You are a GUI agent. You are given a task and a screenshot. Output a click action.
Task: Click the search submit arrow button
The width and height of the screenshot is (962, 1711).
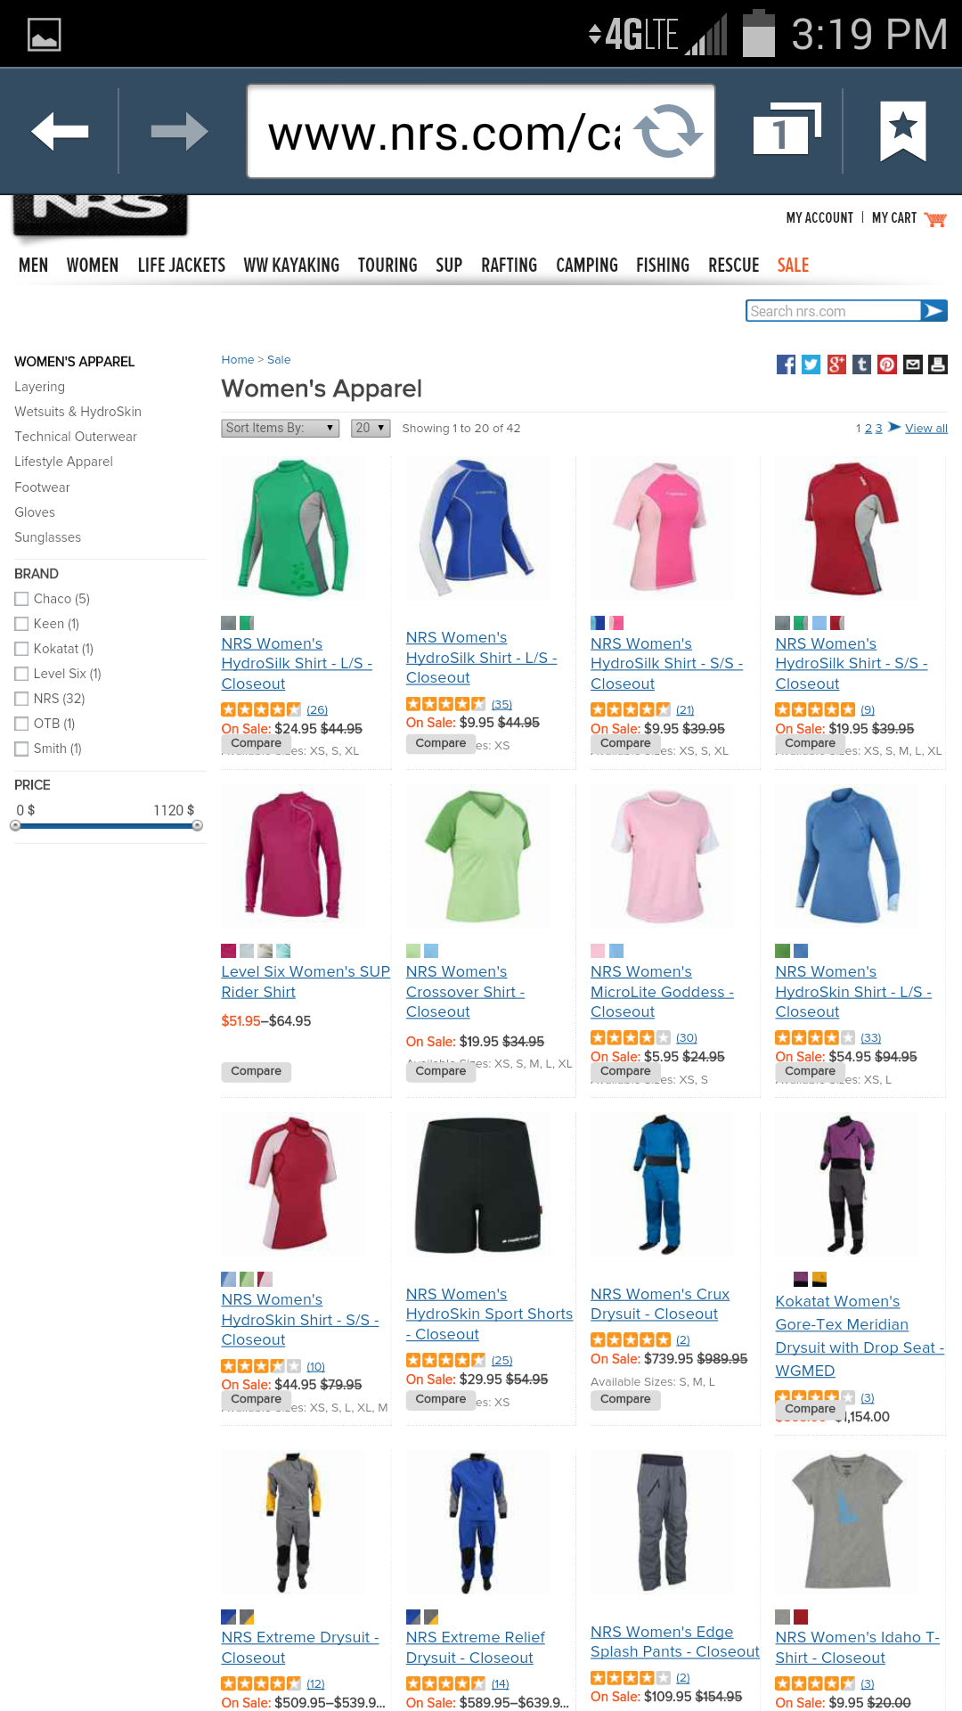[933, 310]
